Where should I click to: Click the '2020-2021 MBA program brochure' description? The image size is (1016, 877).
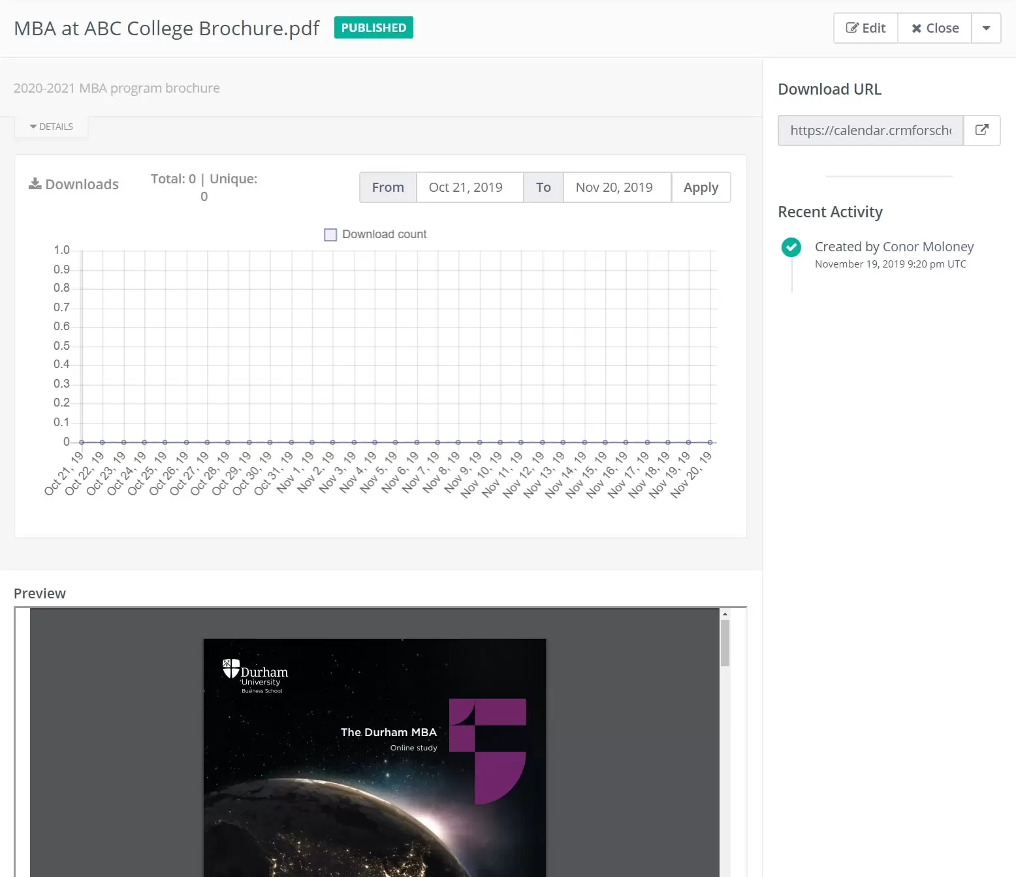(117, 88)
